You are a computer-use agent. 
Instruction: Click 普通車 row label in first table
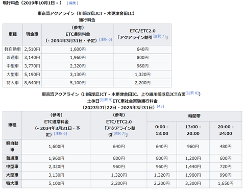pyautogui.click(x=13, y=58)
